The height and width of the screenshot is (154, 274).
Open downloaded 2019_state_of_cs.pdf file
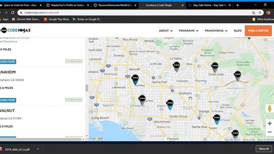click(x=17, y=149)
